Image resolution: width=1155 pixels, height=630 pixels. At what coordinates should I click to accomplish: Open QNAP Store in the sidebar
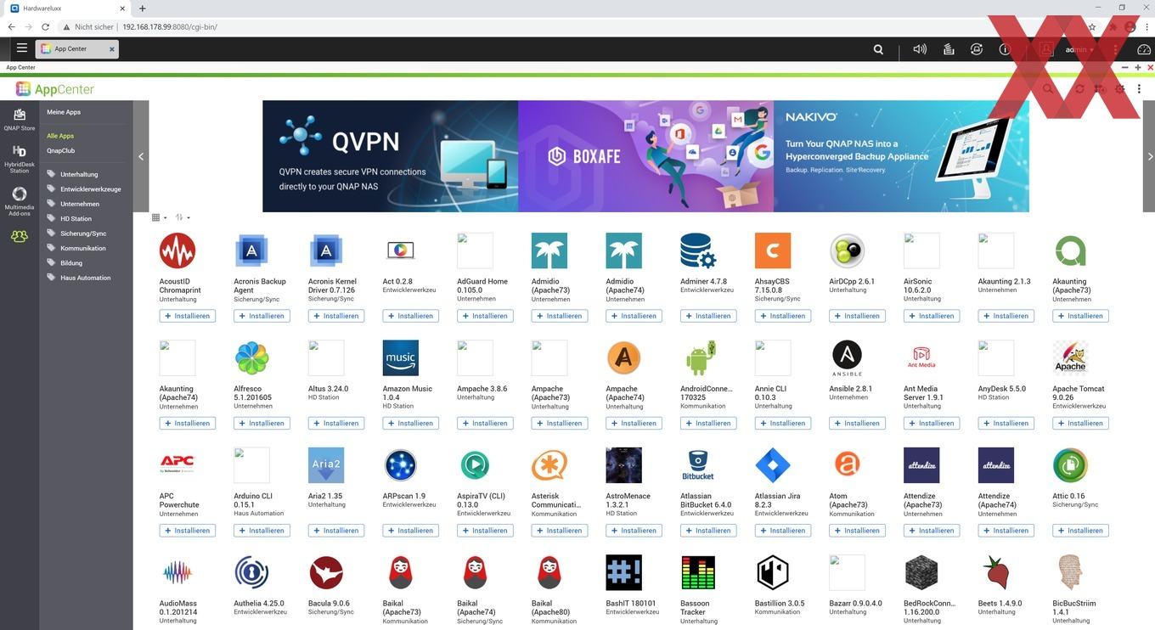(x=20, y=119)
